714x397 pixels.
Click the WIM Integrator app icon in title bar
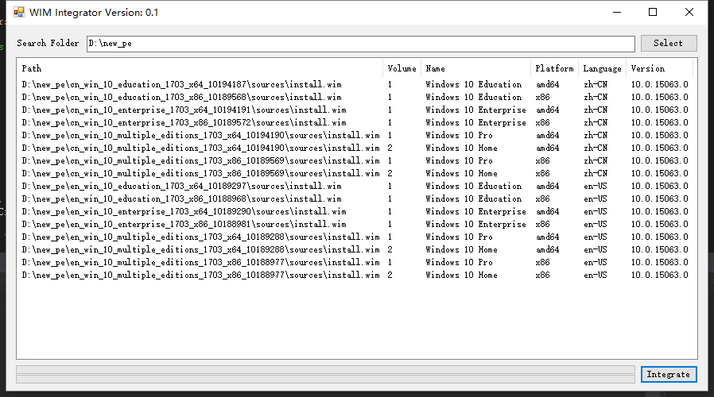coord(18,12)
